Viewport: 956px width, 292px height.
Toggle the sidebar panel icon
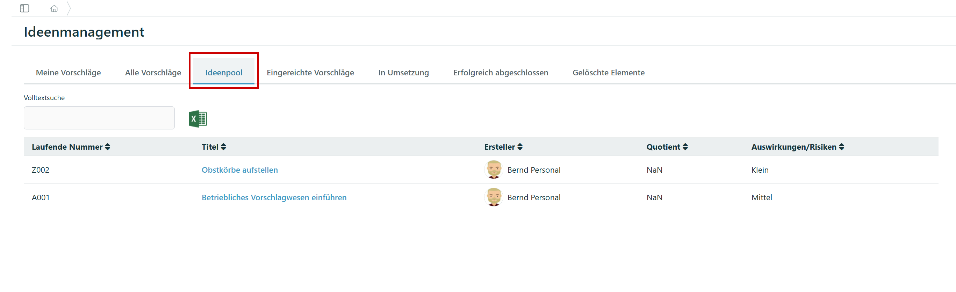tap(24, 8)
